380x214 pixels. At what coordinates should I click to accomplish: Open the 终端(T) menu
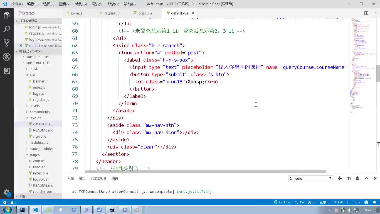[113, 4]
